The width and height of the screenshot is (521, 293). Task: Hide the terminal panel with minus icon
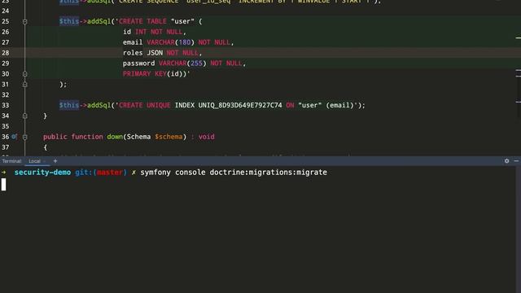[516, 161]
